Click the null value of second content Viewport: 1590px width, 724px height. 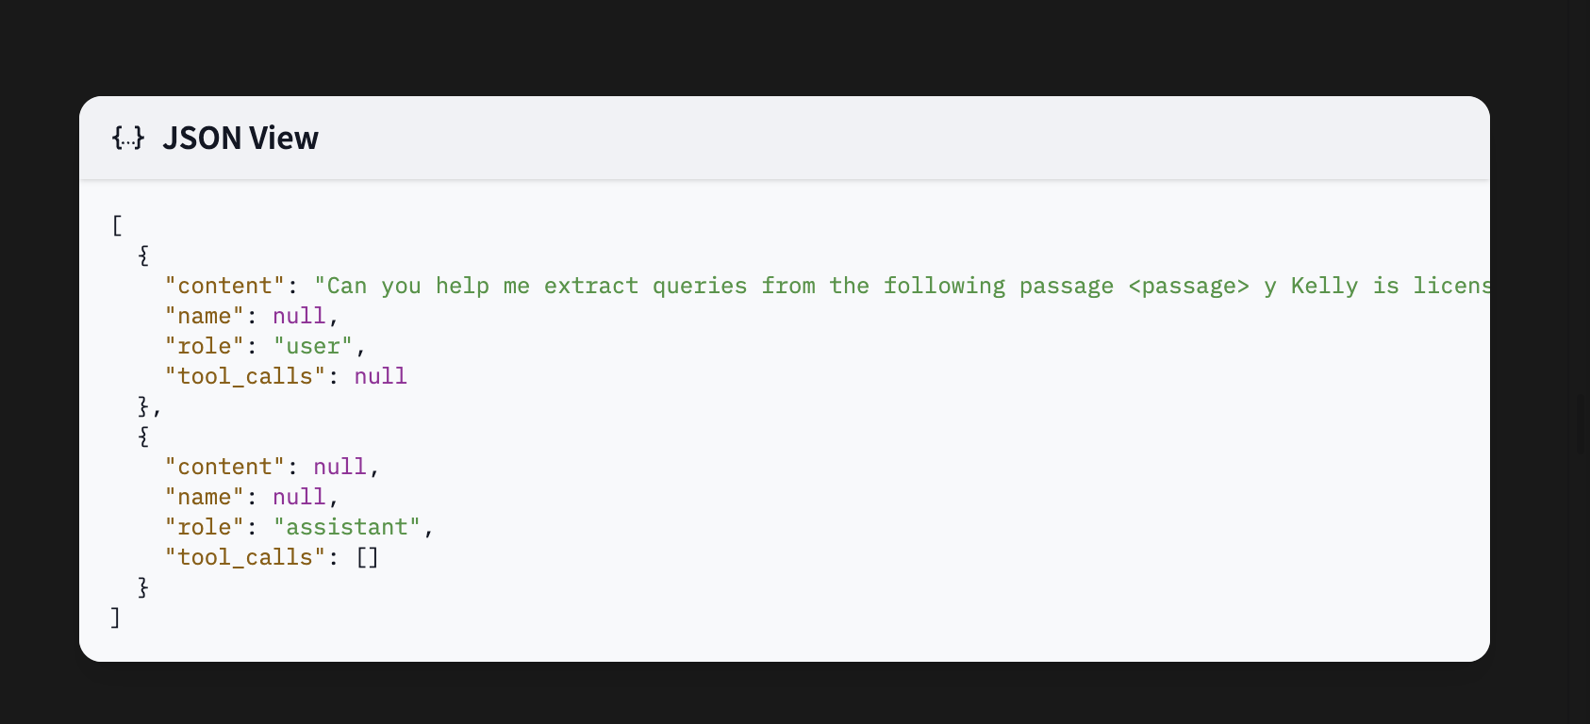[x=340, y=467]
